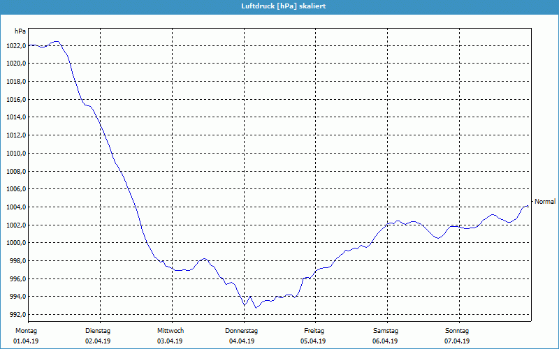Image resolution: width=559 pixels, height=349 pixels.
Task: Click the '1004,0' axis value
Action: point(15,207)
